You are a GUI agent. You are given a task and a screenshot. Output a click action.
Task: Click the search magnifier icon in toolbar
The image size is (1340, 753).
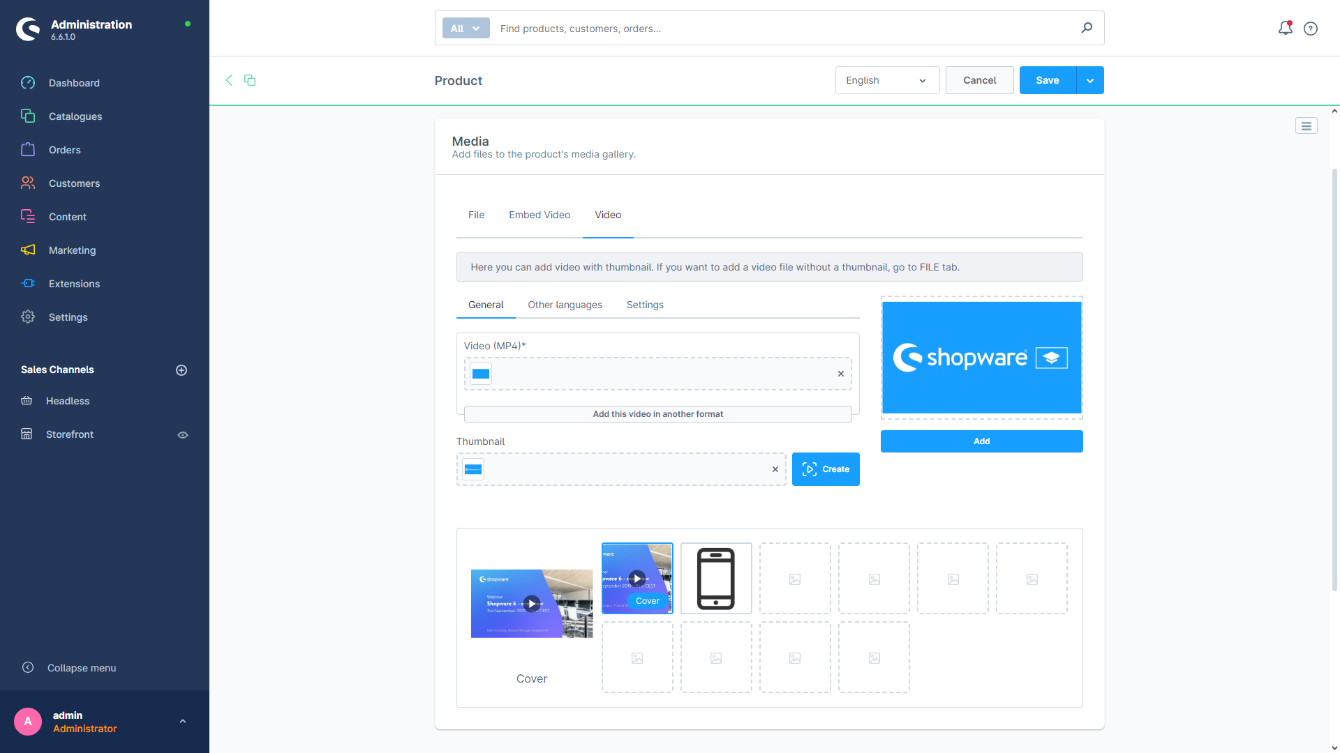tap(1087, 28)
